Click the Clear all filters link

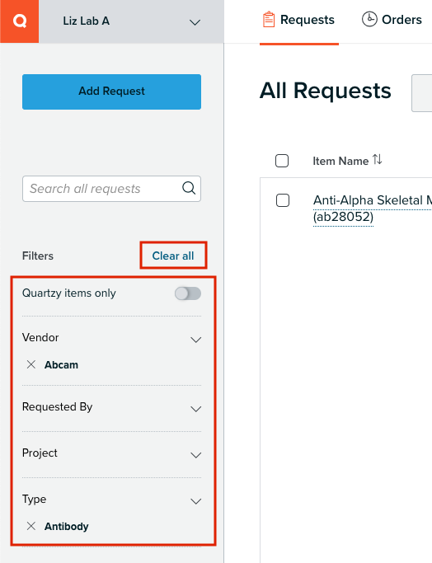click(x=173, y=256)
